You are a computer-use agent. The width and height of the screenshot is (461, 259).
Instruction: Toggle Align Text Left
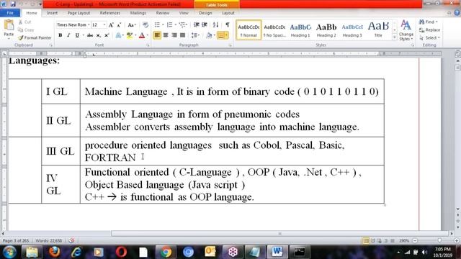coord(157,35)
